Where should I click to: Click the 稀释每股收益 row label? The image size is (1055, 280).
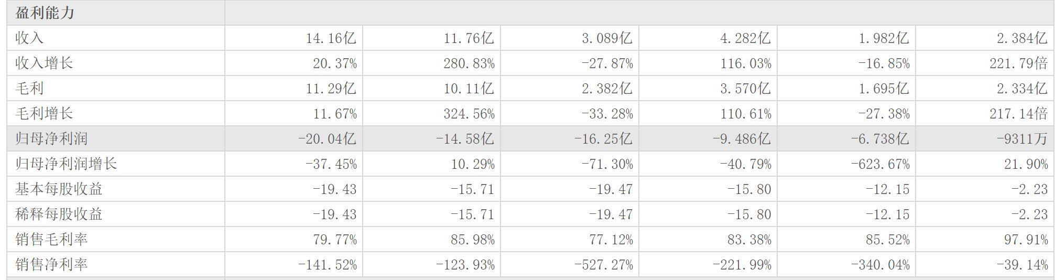pyautogui.click(x=59, y=214)
